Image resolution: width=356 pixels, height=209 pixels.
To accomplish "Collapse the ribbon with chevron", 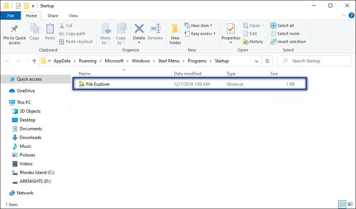I will [344, 15].
